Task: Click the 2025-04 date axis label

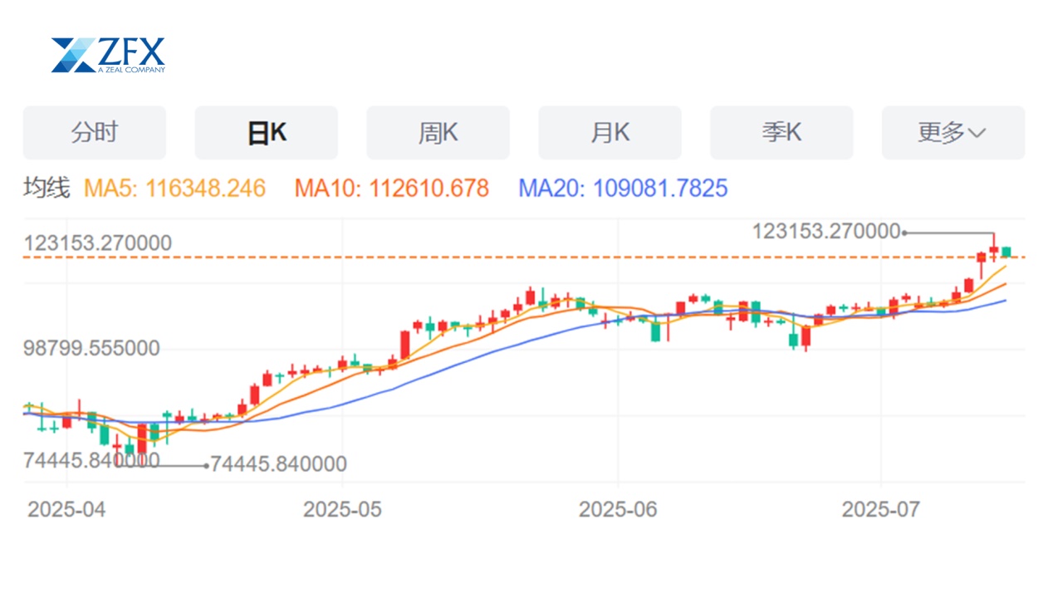Action: (x=66, y=509)
